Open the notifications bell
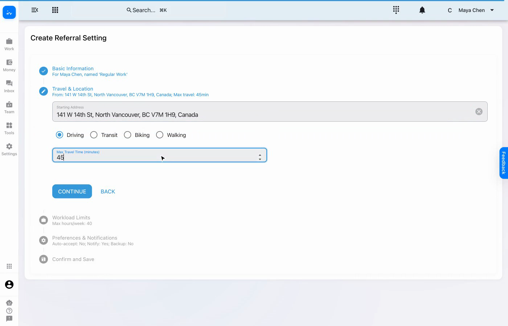Viewport: 508px width, 326px height. click(x=422, y=10)
